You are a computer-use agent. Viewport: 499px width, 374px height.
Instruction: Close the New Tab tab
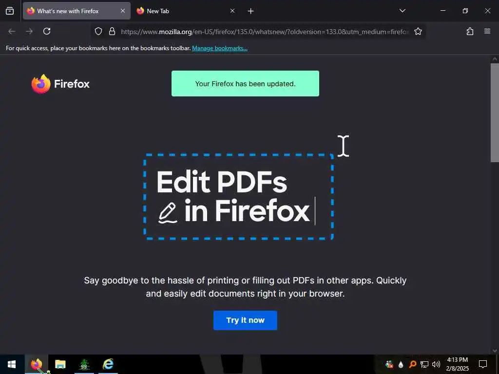point(232,11)
